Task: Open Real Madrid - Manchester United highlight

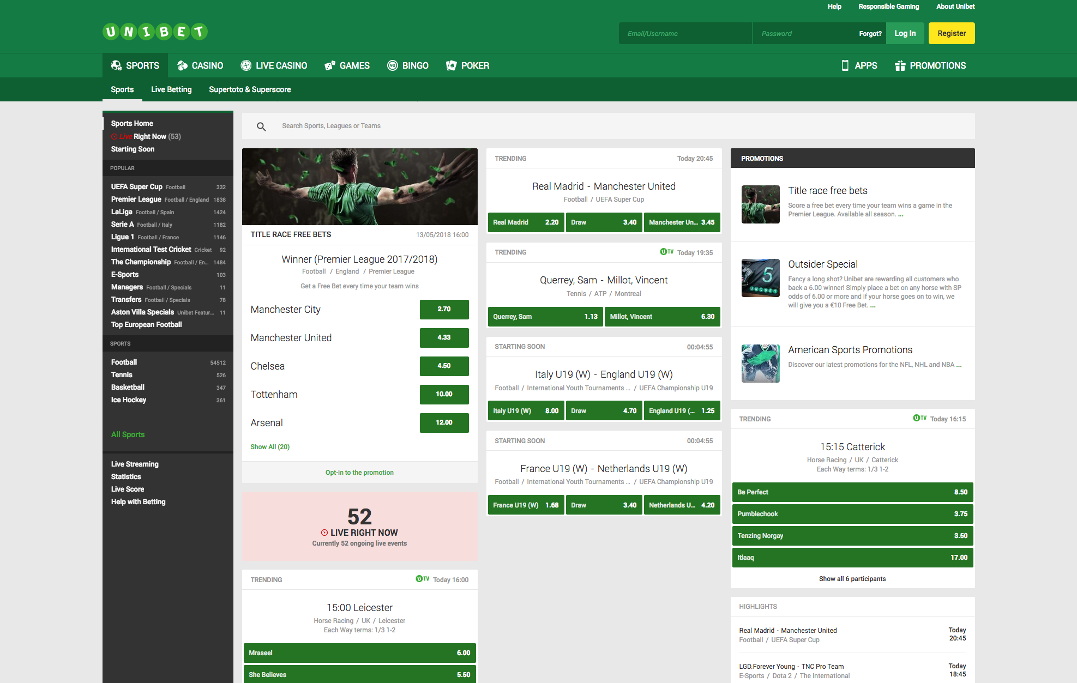Action: tap(852, 635)
